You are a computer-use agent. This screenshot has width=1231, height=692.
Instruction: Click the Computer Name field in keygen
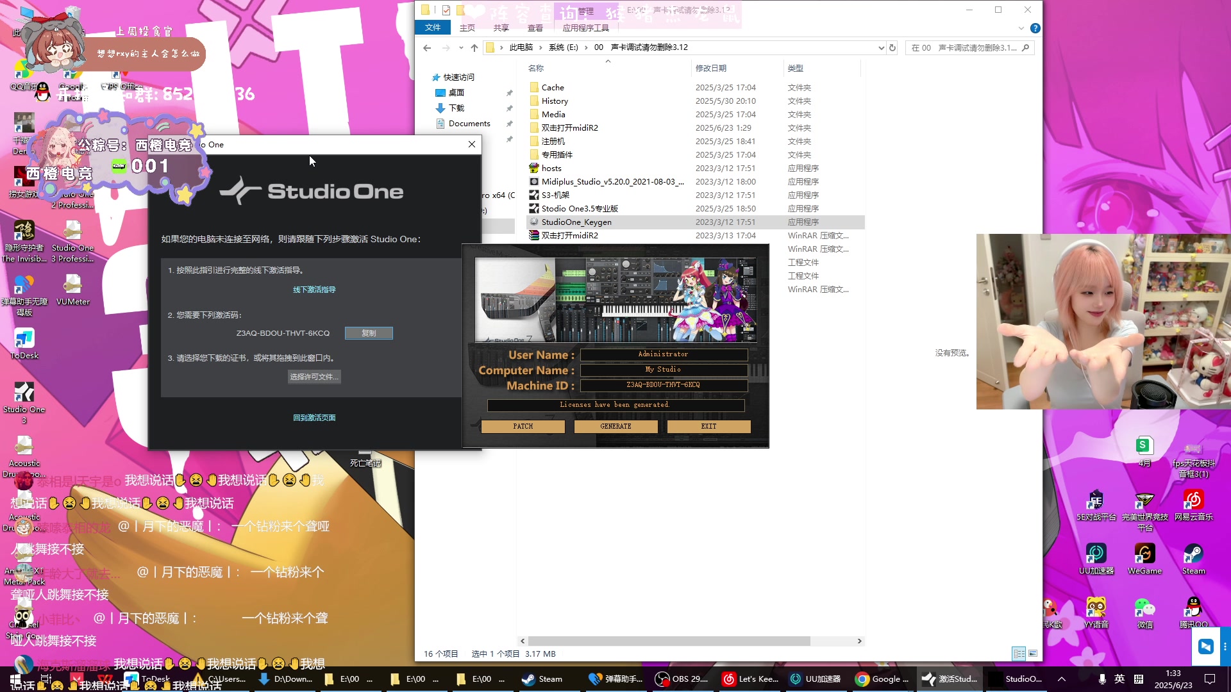664,370
